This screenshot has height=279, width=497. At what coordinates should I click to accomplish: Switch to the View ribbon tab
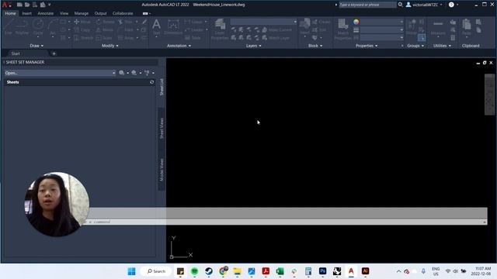coord(64,13)
